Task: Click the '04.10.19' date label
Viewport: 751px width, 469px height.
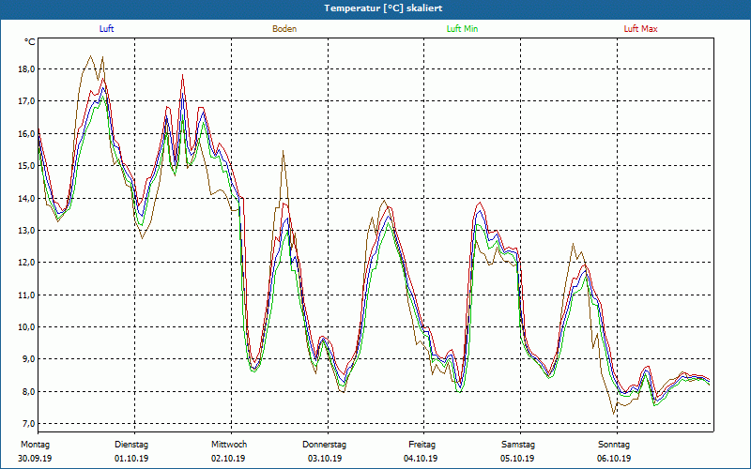Action: coord(421,458)
